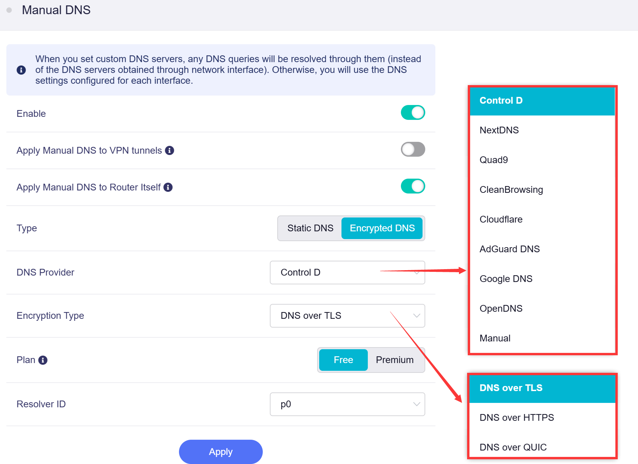Open the Resolver ID dropdown
This screenshot has height=464, width=638.
point(347,404)
